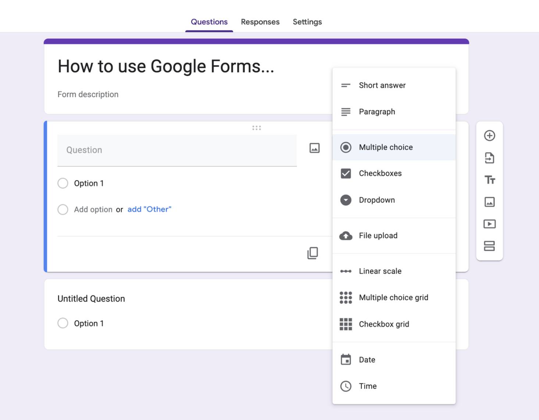
Task: Add a title and description block
Action: click(x=489, y=180)
